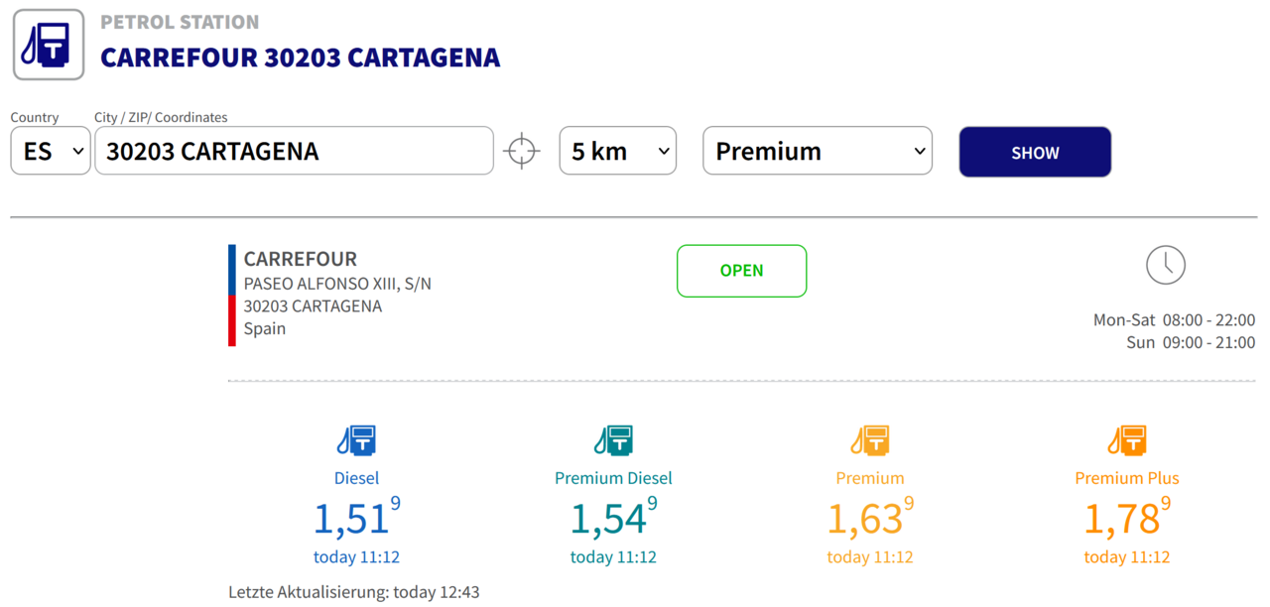Click the blue Diesel pump icon
The height and width of the screenshot is (607, 1270).
click(356, 440)
